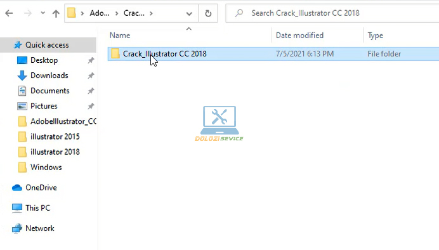
Task: Click the Network icon in sidebar
Action: [x=17, y=228]
